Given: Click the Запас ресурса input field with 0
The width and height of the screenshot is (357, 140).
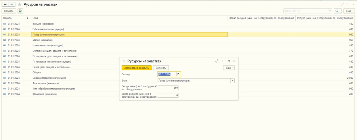Looking at the screenshot, I should pos(168,95).
